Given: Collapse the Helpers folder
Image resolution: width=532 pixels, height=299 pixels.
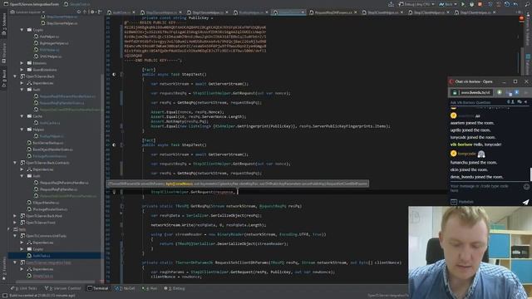Looking at the screenshot, I should pyautogui.click(x=22, y=130).
